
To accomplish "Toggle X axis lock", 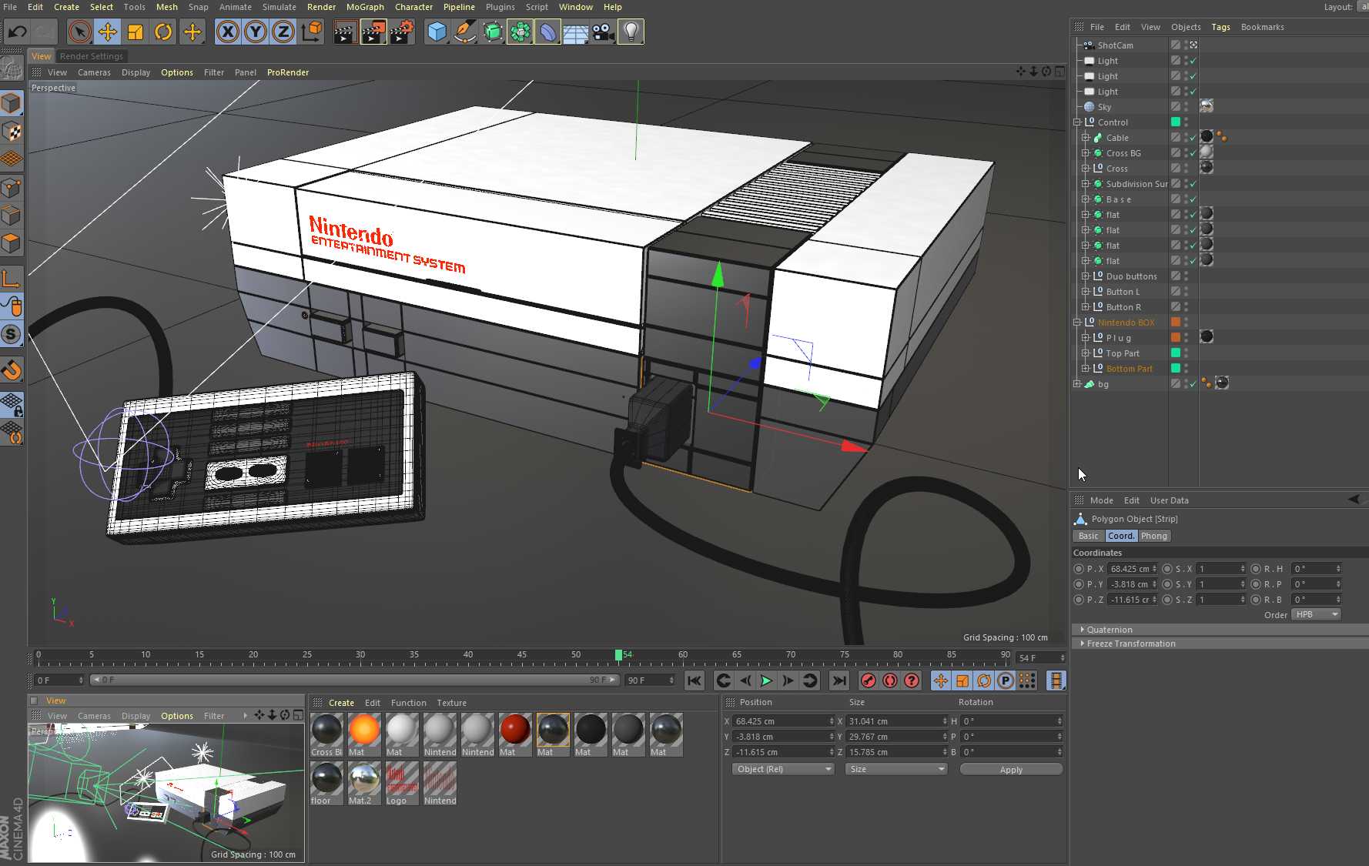I will 228,32.
